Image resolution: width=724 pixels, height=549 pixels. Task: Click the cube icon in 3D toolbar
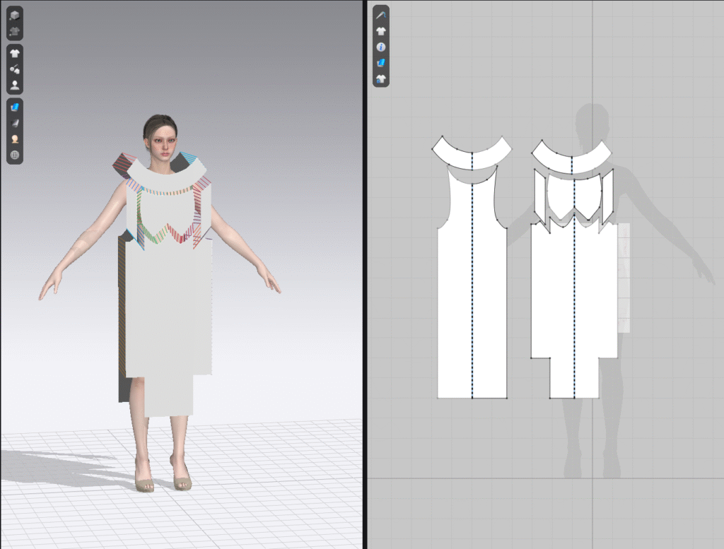15,15
